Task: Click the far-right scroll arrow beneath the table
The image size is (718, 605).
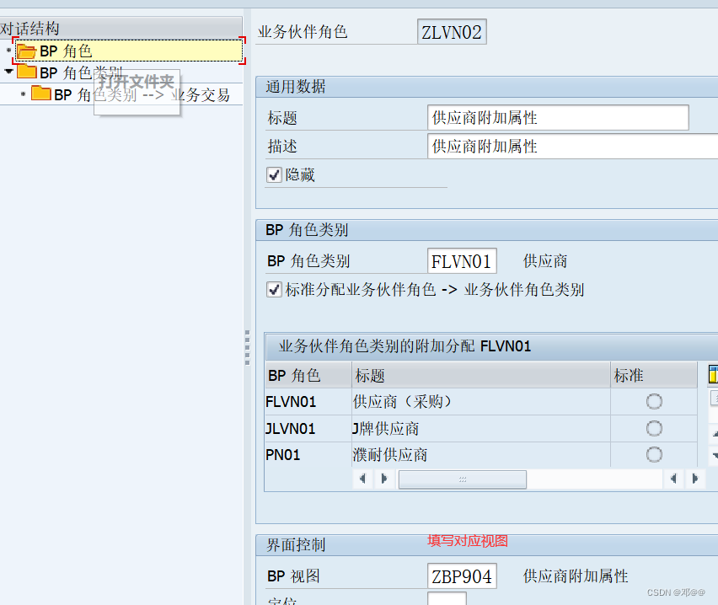Action: point(694,478)
